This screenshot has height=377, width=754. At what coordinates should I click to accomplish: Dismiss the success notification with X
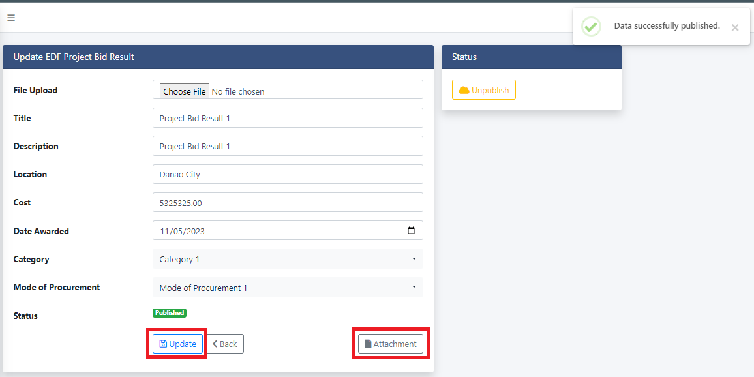[735, 28]
